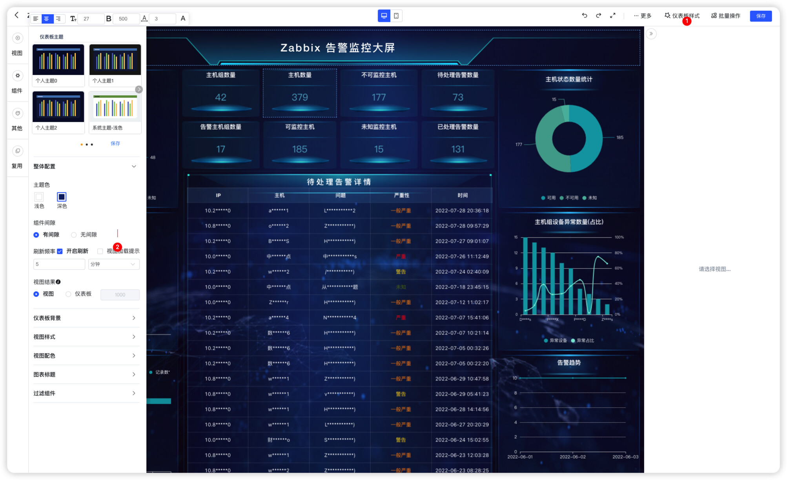
Task: Toggle 异常设备 legend item
Action: tap(555, 341)
